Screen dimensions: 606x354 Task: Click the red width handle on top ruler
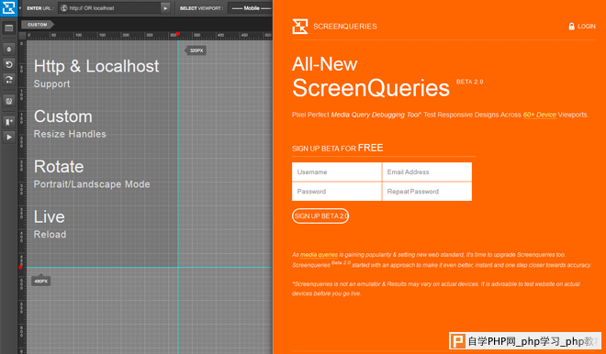click(178, 34)
